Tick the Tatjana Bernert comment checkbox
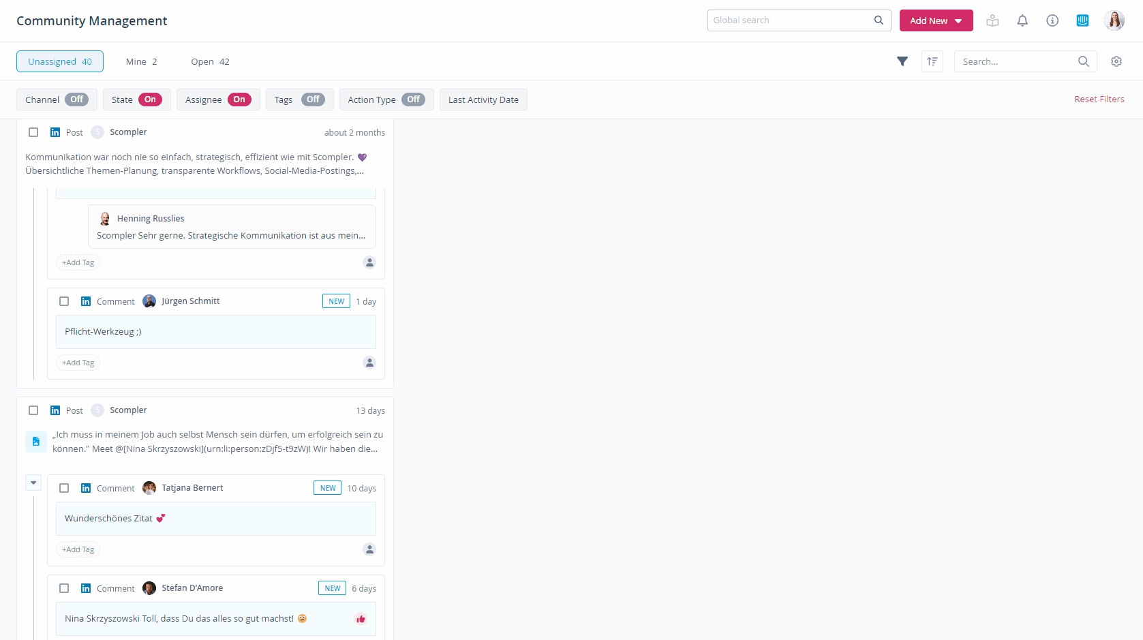The image size is (1143, 640). (x=64, y=488)
